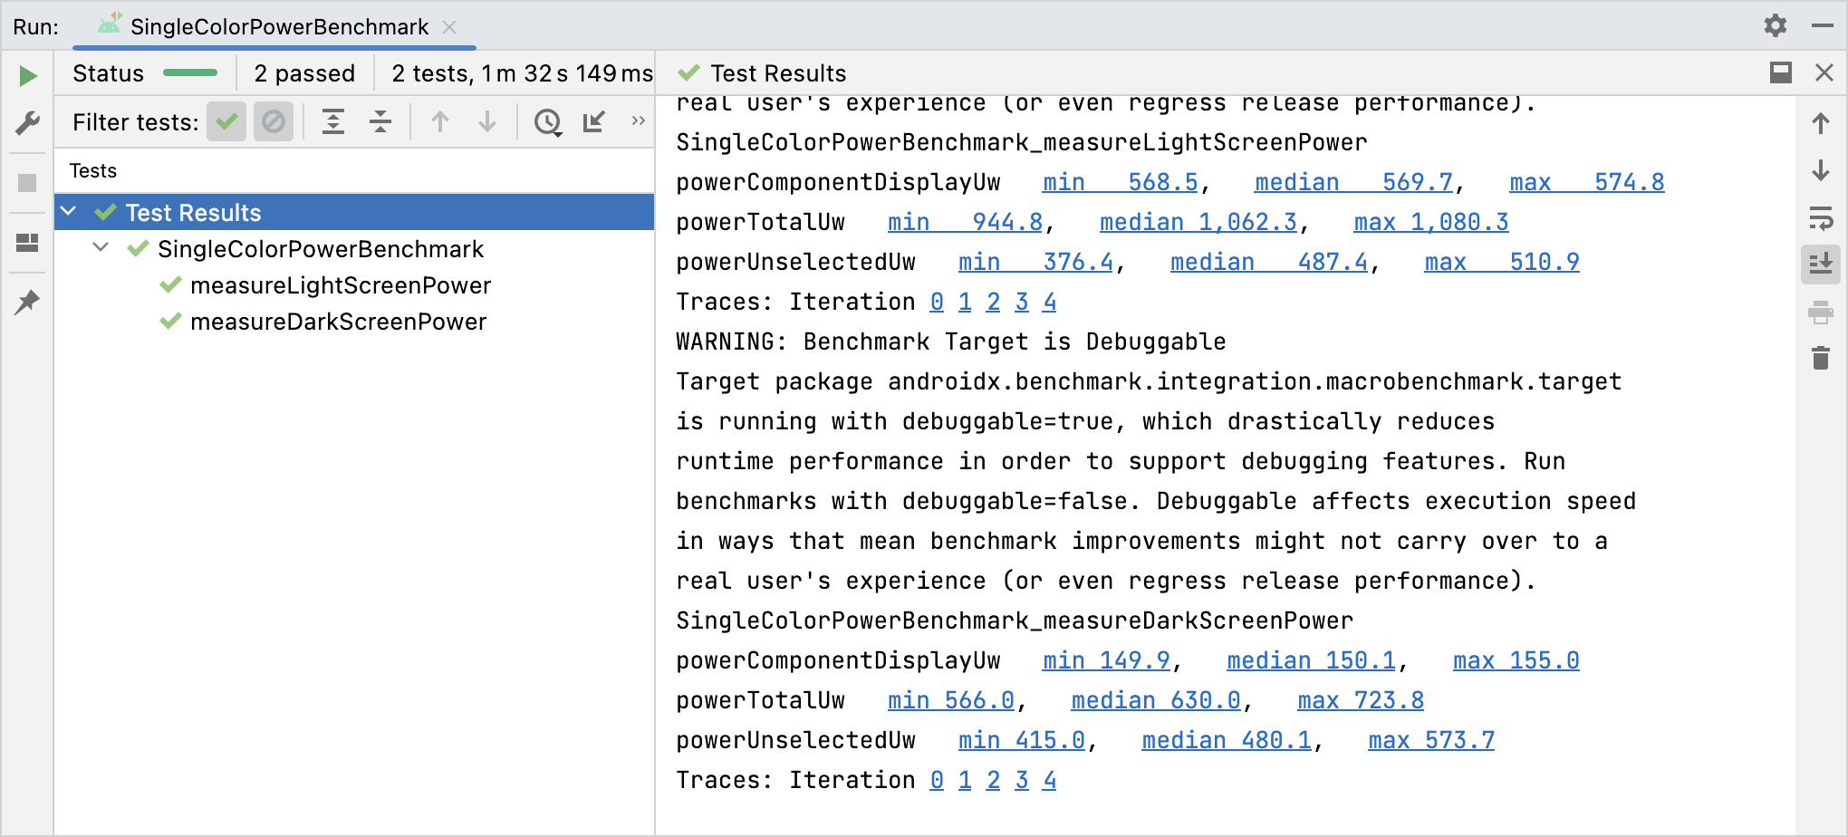Rerun the SingleColorPowerBenchmark tests
Image resolution: width=1848 pixels, height=837 pixels.
coord(29,75)
